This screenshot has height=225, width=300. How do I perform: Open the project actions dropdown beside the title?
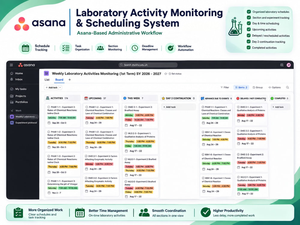[166, 74]
